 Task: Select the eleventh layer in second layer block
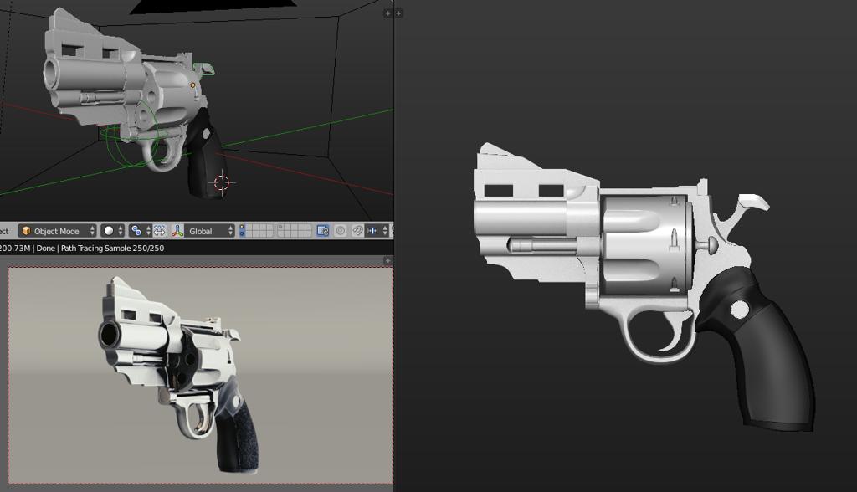pos(282,228)
